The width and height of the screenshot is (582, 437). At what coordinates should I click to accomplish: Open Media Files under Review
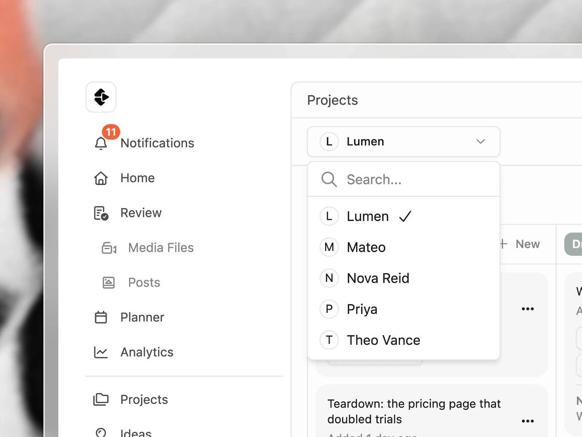click(x=161, y=248)
